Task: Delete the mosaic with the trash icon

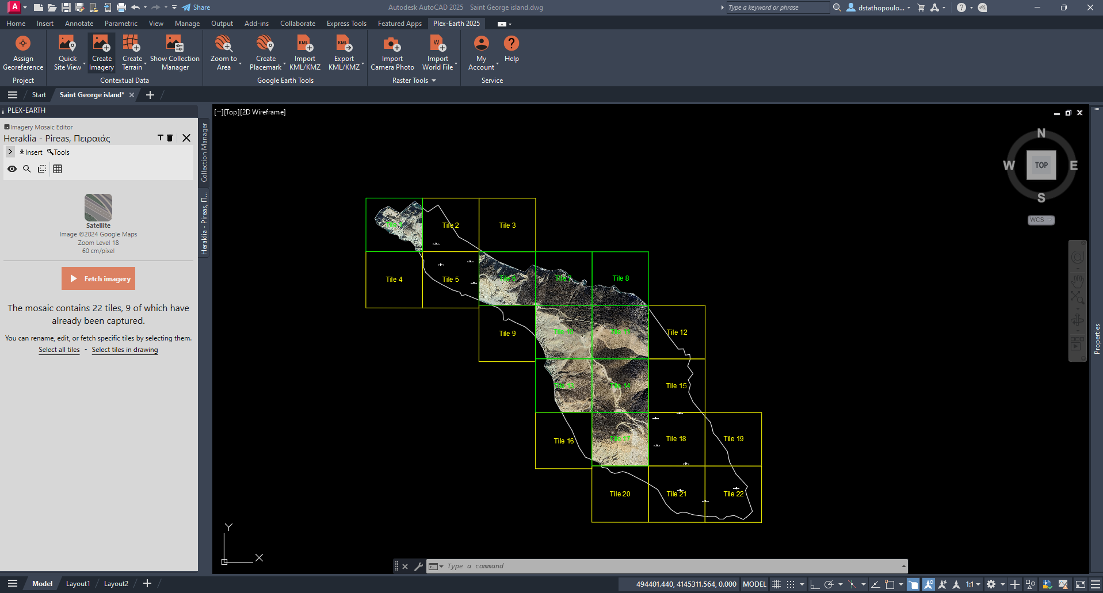Action: 170,138
